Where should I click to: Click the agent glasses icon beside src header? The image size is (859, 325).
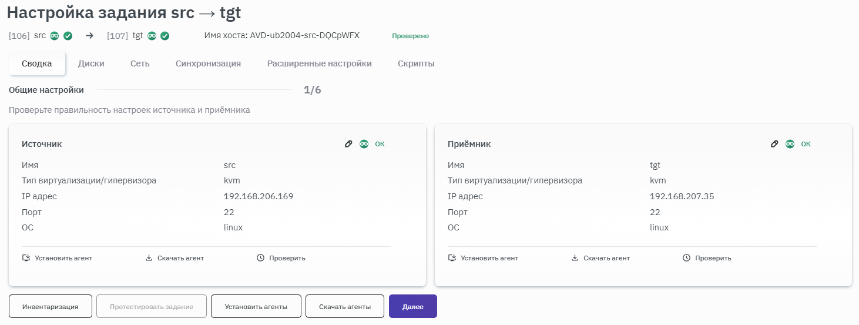click(55, 36)
